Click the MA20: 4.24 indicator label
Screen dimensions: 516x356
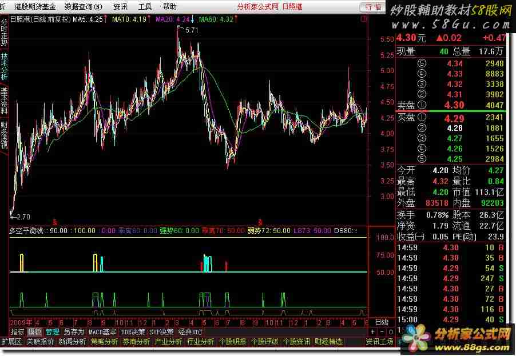pos(174,19)
